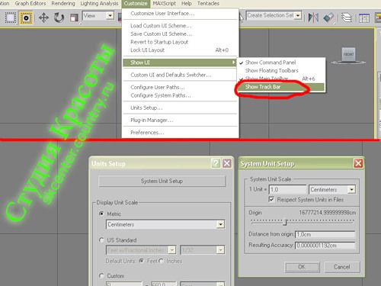381x286 pixels.
Task: Close the Units Setup dialog
Action: tap(227, 163)
